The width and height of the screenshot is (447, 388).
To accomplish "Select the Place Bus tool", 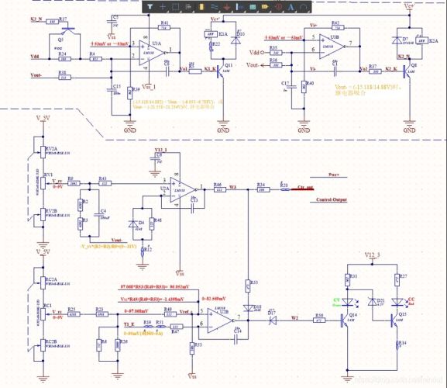I will point(239,6).
